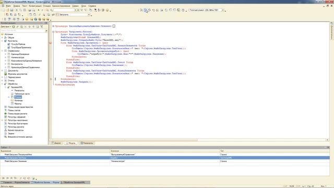Image resolution: width=334 pixels, height=188 pixels.
Task: Open the Администрирование menu
Action: point(61,6)
